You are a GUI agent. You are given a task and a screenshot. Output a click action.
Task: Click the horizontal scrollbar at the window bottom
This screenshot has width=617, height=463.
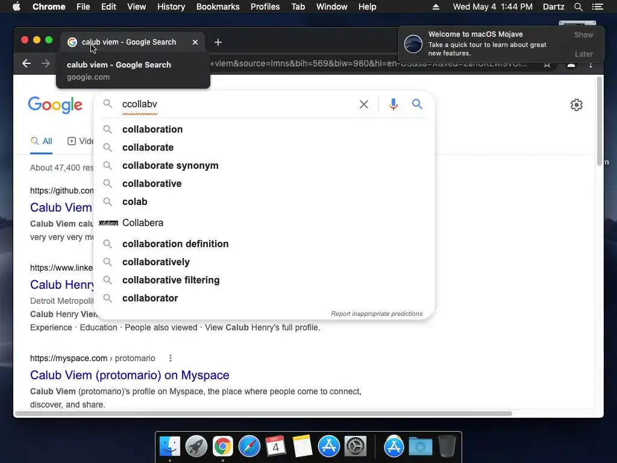pos(263,414)
